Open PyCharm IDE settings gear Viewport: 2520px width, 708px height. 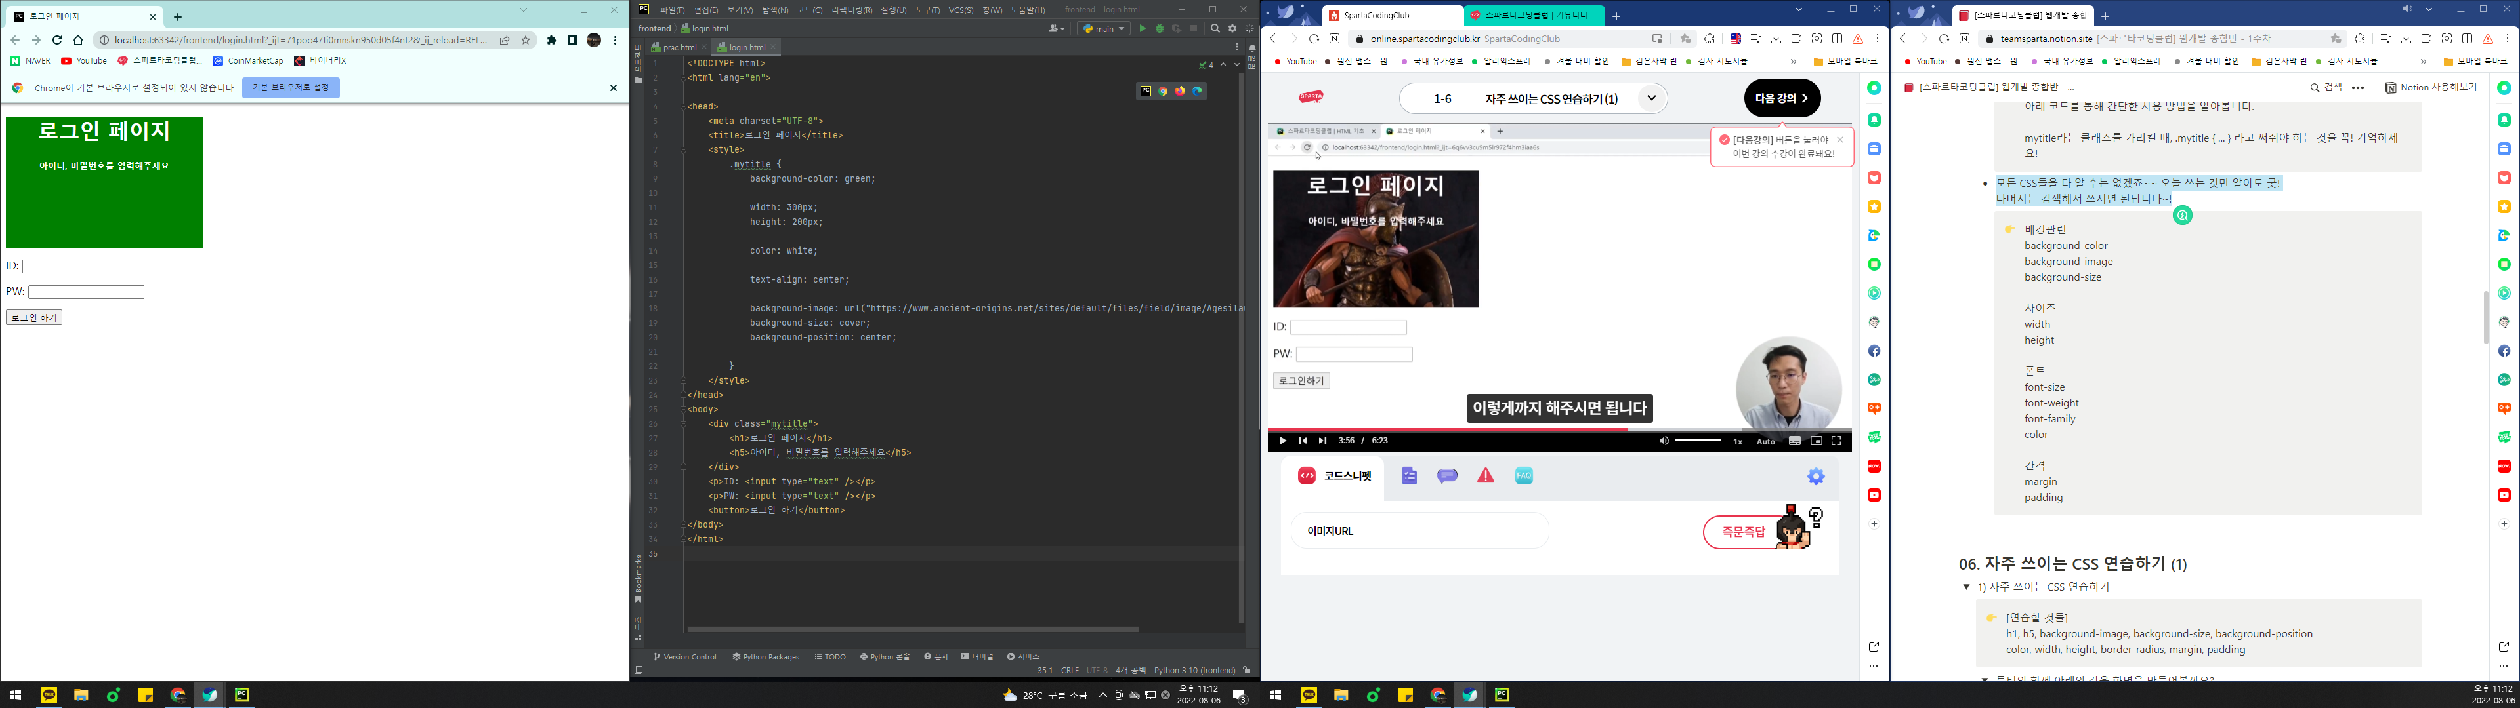(x=1232, y=28)
